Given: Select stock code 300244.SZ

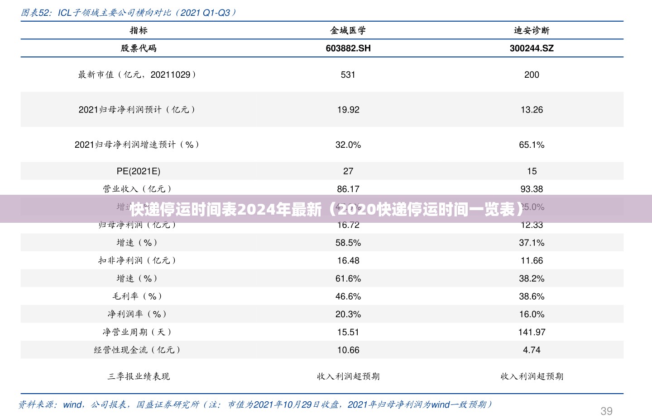Looking at the screenshot, I should coord(532,48).
